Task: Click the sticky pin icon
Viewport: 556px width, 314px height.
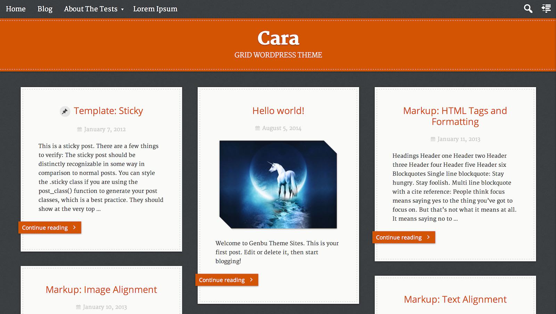Action: (x=65, y=111)
